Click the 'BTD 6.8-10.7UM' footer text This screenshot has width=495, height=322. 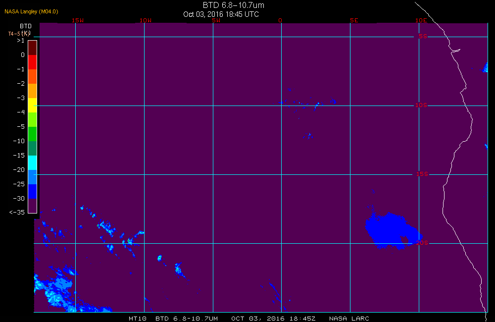click(187, 319)
